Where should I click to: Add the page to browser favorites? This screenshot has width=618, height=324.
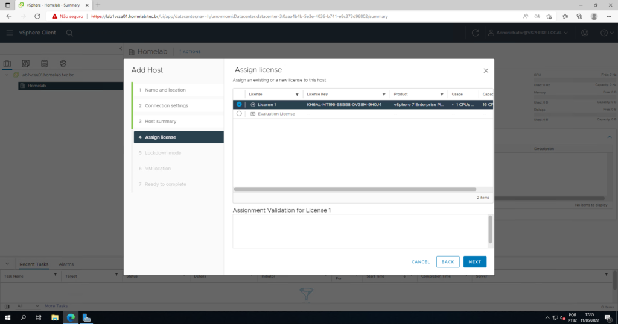point(549,16)
